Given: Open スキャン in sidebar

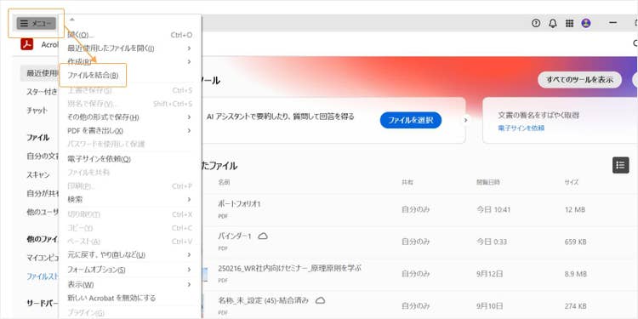Looking at the screenshot, I should pos(37,174).
